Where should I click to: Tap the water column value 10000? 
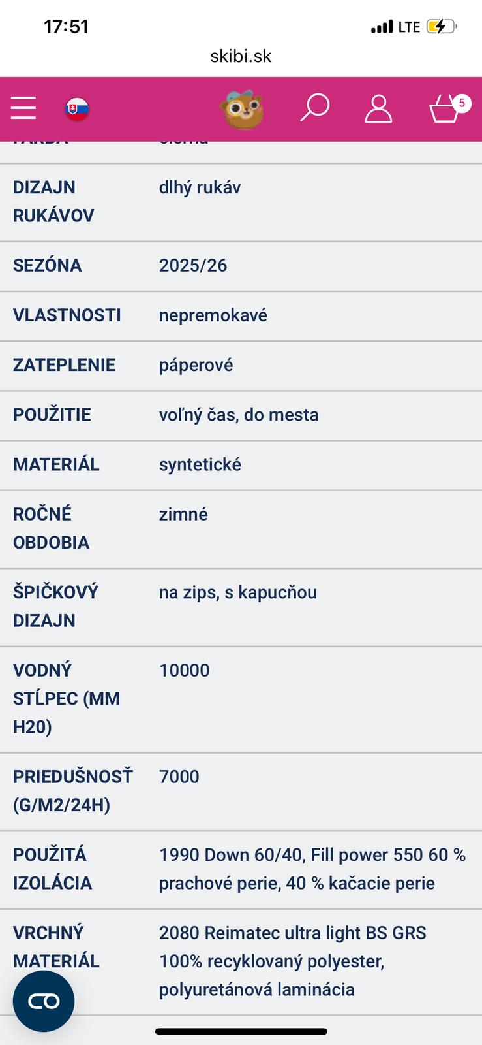click(x=185, y=670)
